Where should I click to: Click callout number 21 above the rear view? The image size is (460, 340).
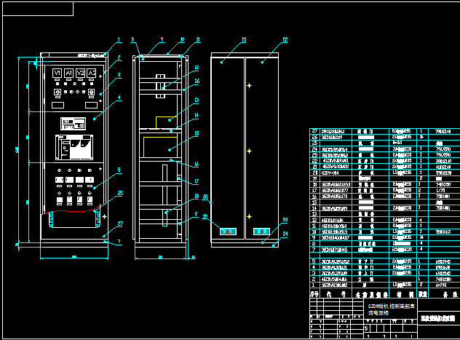[245, 39]
